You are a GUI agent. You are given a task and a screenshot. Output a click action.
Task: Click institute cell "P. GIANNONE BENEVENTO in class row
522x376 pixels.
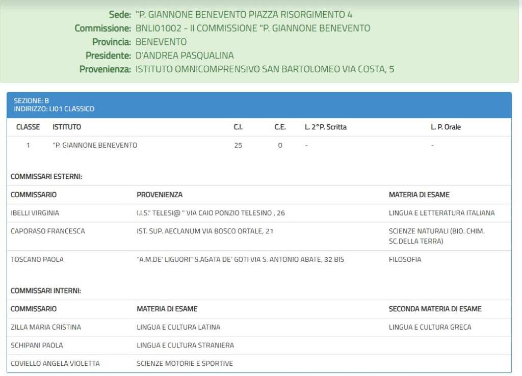click(x=95, y=145)
